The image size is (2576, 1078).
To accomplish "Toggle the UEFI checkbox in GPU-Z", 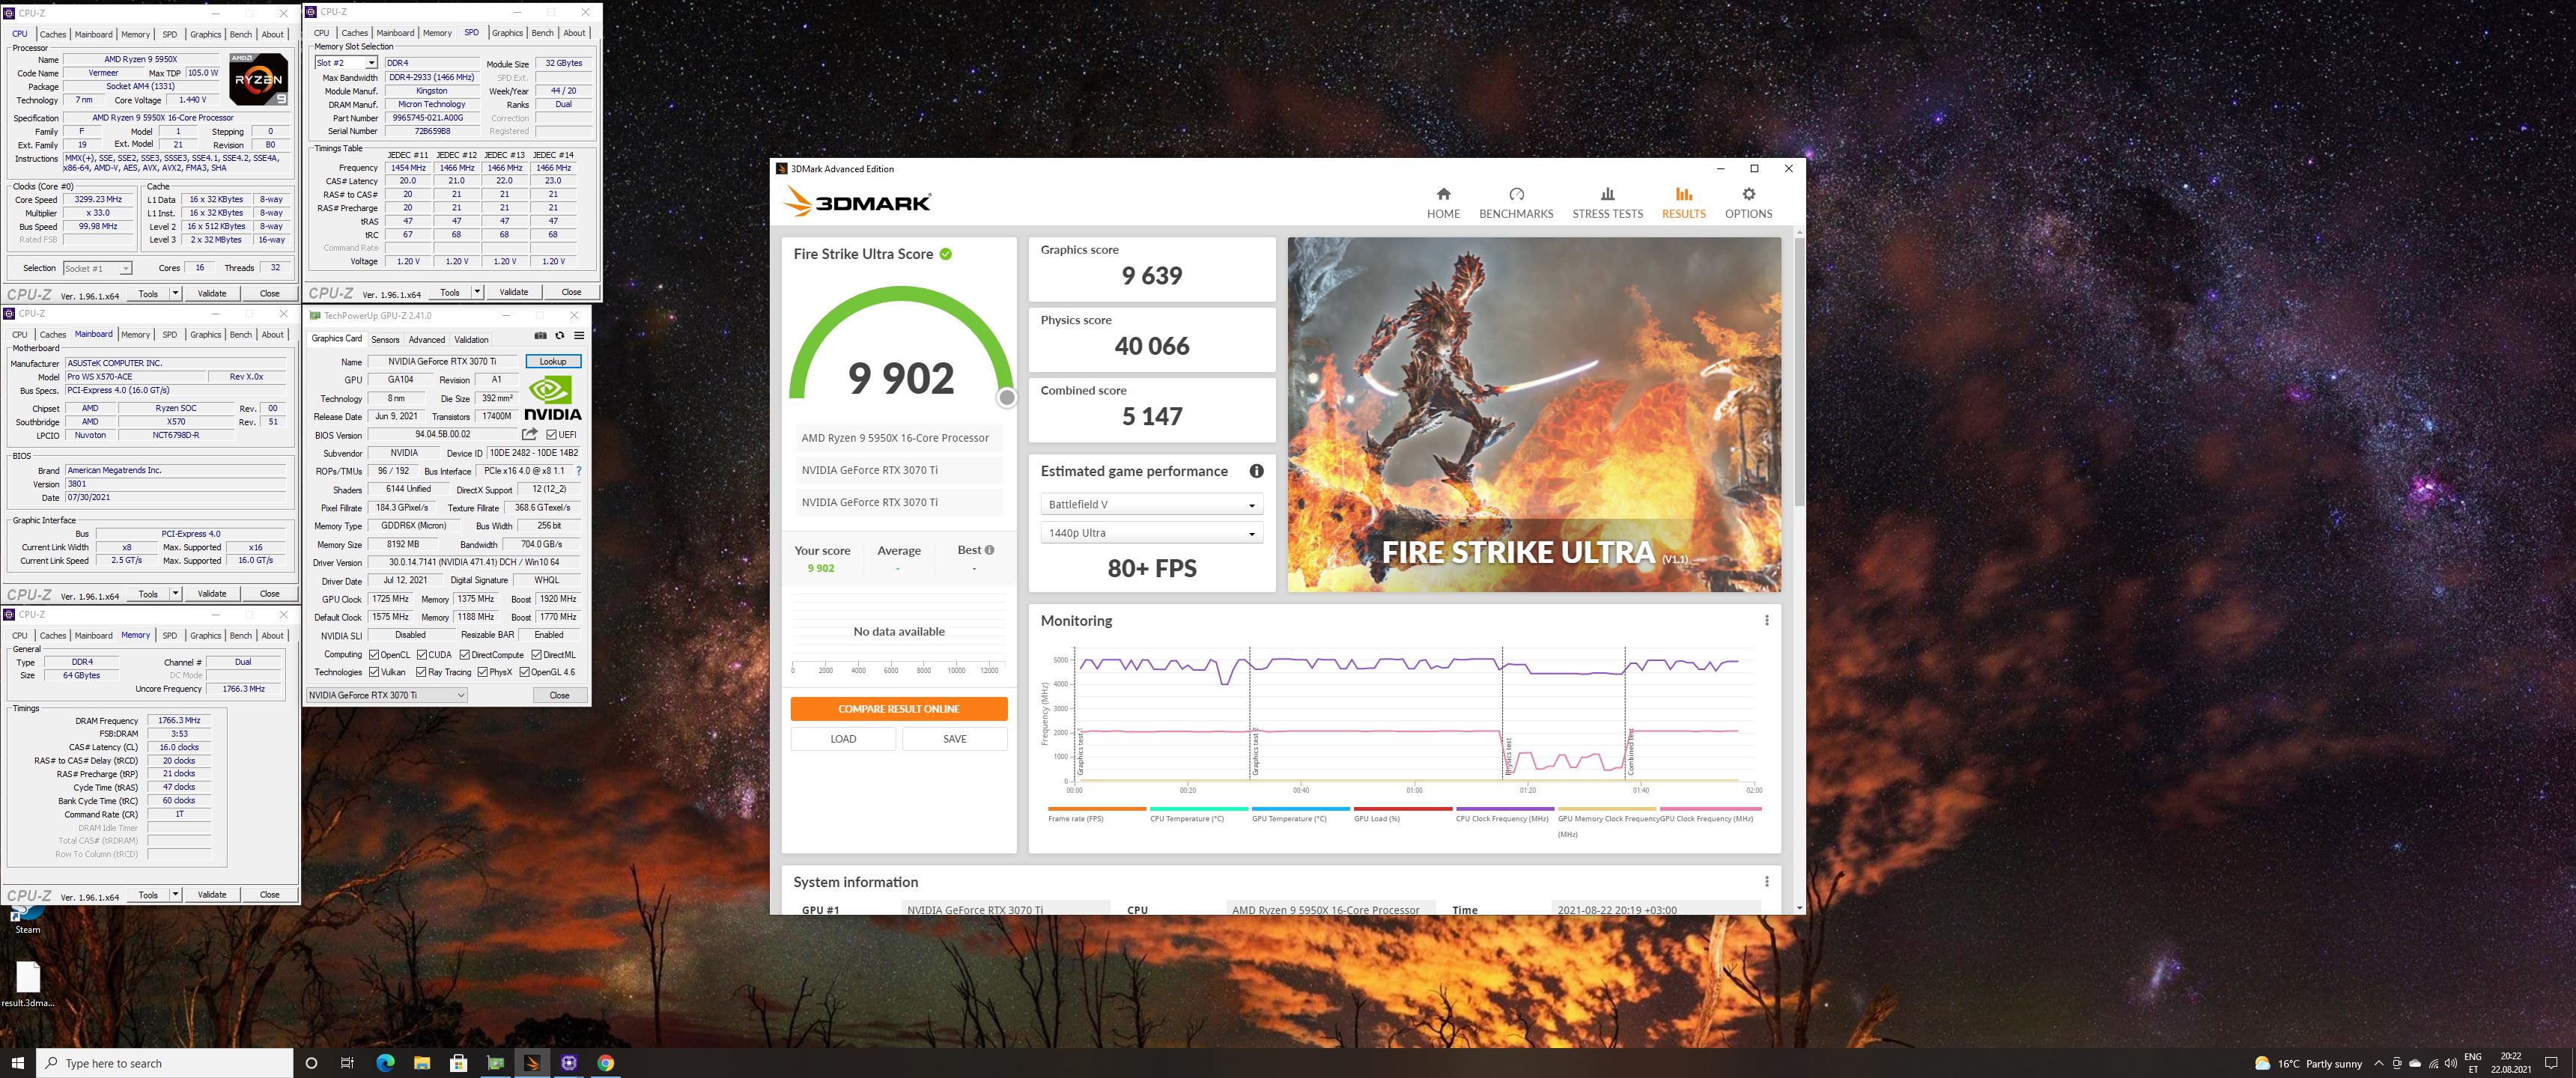I will click(x=551, y=434).
